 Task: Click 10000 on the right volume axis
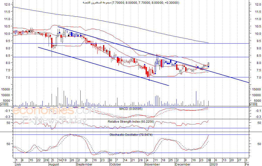(256, 95)
